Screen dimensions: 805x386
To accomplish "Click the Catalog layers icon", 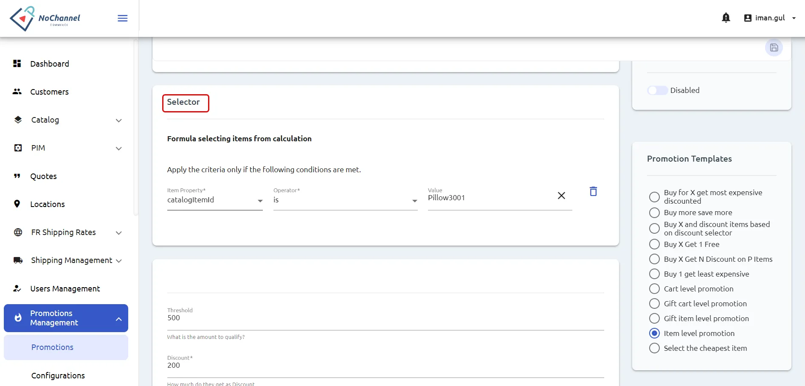I will coord(18,120).
